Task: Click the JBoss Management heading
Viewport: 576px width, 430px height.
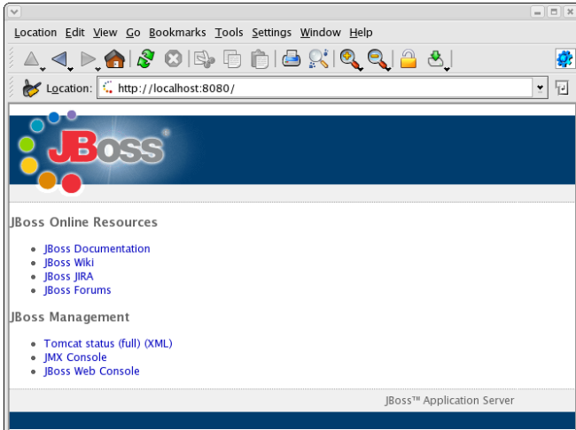Action: 69,317
